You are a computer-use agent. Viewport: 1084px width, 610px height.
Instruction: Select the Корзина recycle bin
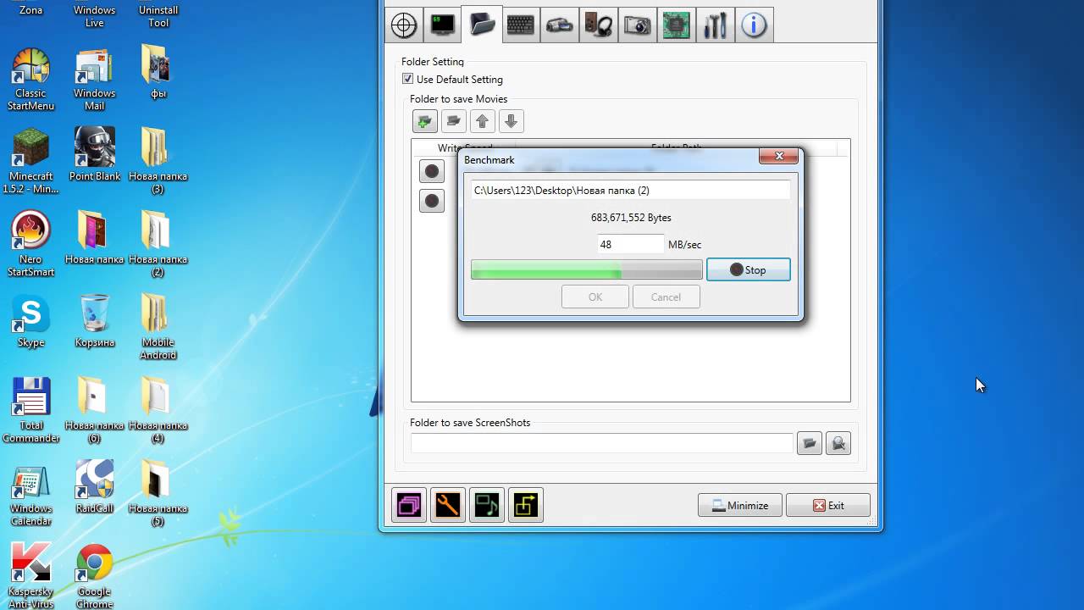pyautogui.click(x=94, y=321)
